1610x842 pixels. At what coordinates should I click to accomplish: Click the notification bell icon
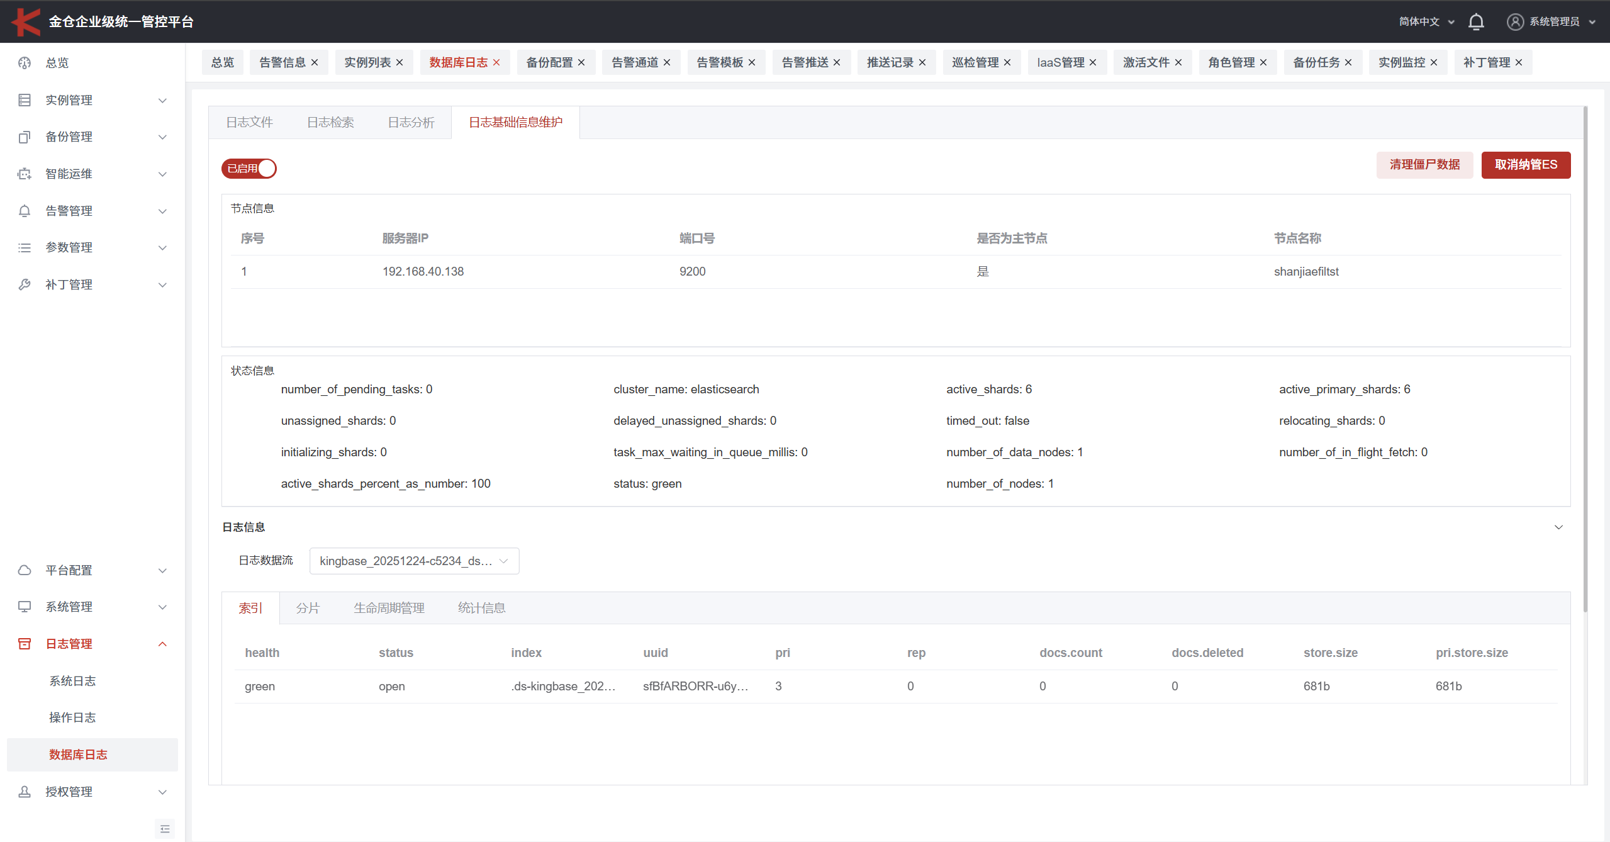(1475, 22)
